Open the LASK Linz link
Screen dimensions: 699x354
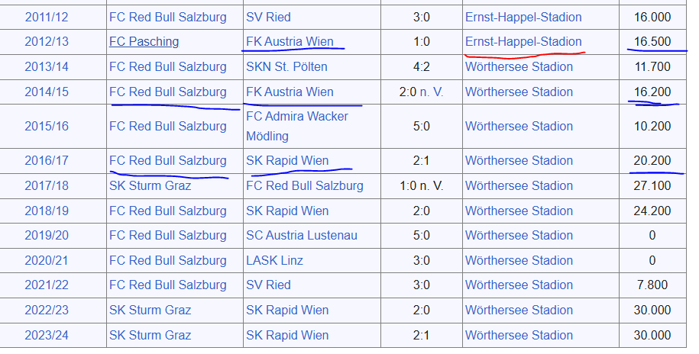[x=274, y=261]
